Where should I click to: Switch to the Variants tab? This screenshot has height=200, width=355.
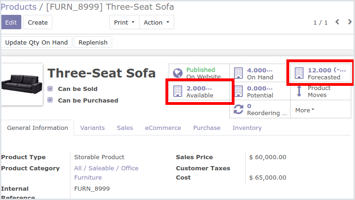pyautogui.click(x=92, y=128)
